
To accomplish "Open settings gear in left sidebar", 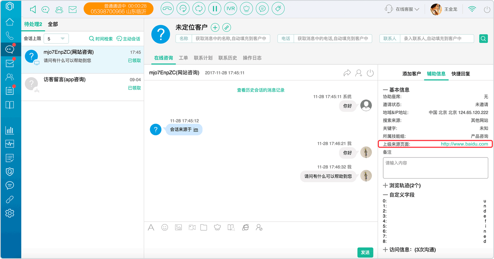I will 10,213.
